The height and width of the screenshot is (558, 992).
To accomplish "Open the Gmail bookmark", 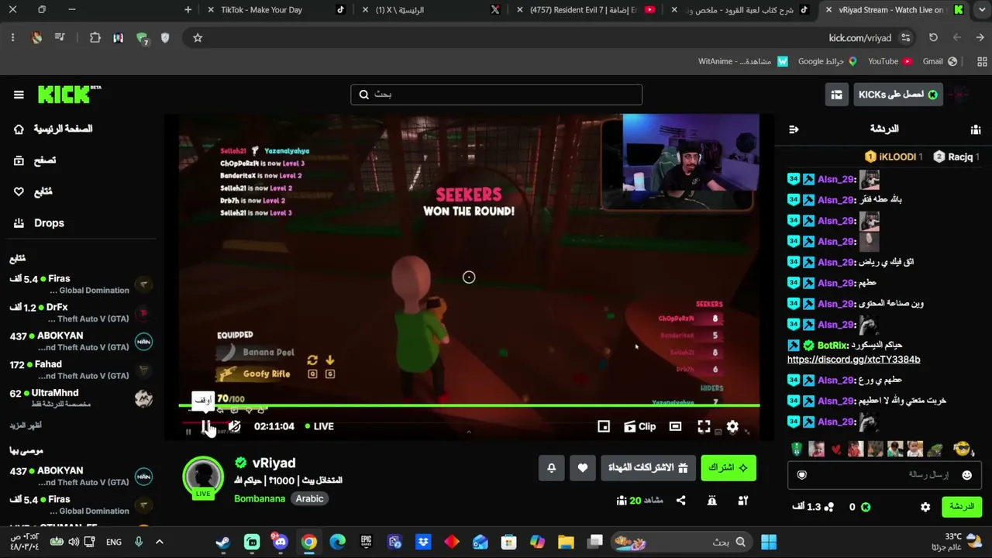I will pos(940,62).
